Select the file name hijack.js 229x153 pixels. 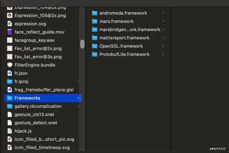[x=23, y=131]
